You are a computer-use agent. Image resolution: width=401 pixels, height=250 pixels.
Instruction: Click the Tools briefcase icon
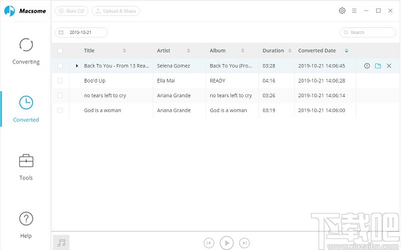(x=26, y=161)
